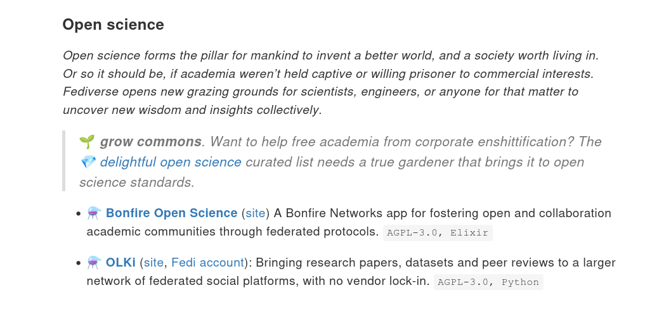This screenshot has height=309, width=645.
Task: Click the AGPL-3.0, Python license tag
Action: tap(488, 282)
